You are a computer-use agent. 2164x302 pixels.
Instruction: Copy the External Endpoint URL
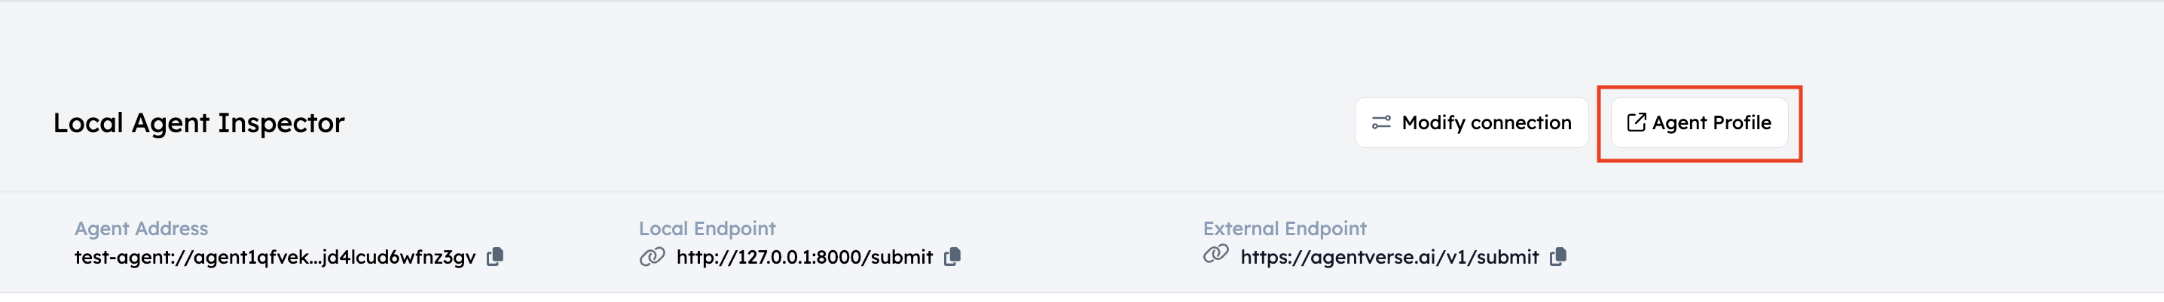point(1558,257)
